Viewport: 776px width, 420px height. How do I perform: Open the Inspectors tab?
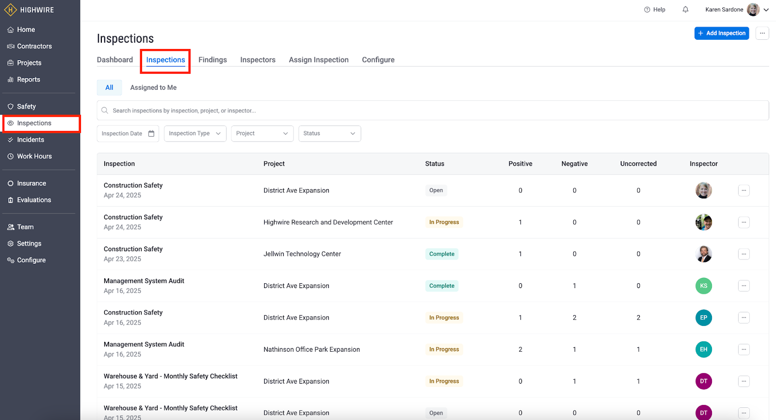click(x=258, y=60)
